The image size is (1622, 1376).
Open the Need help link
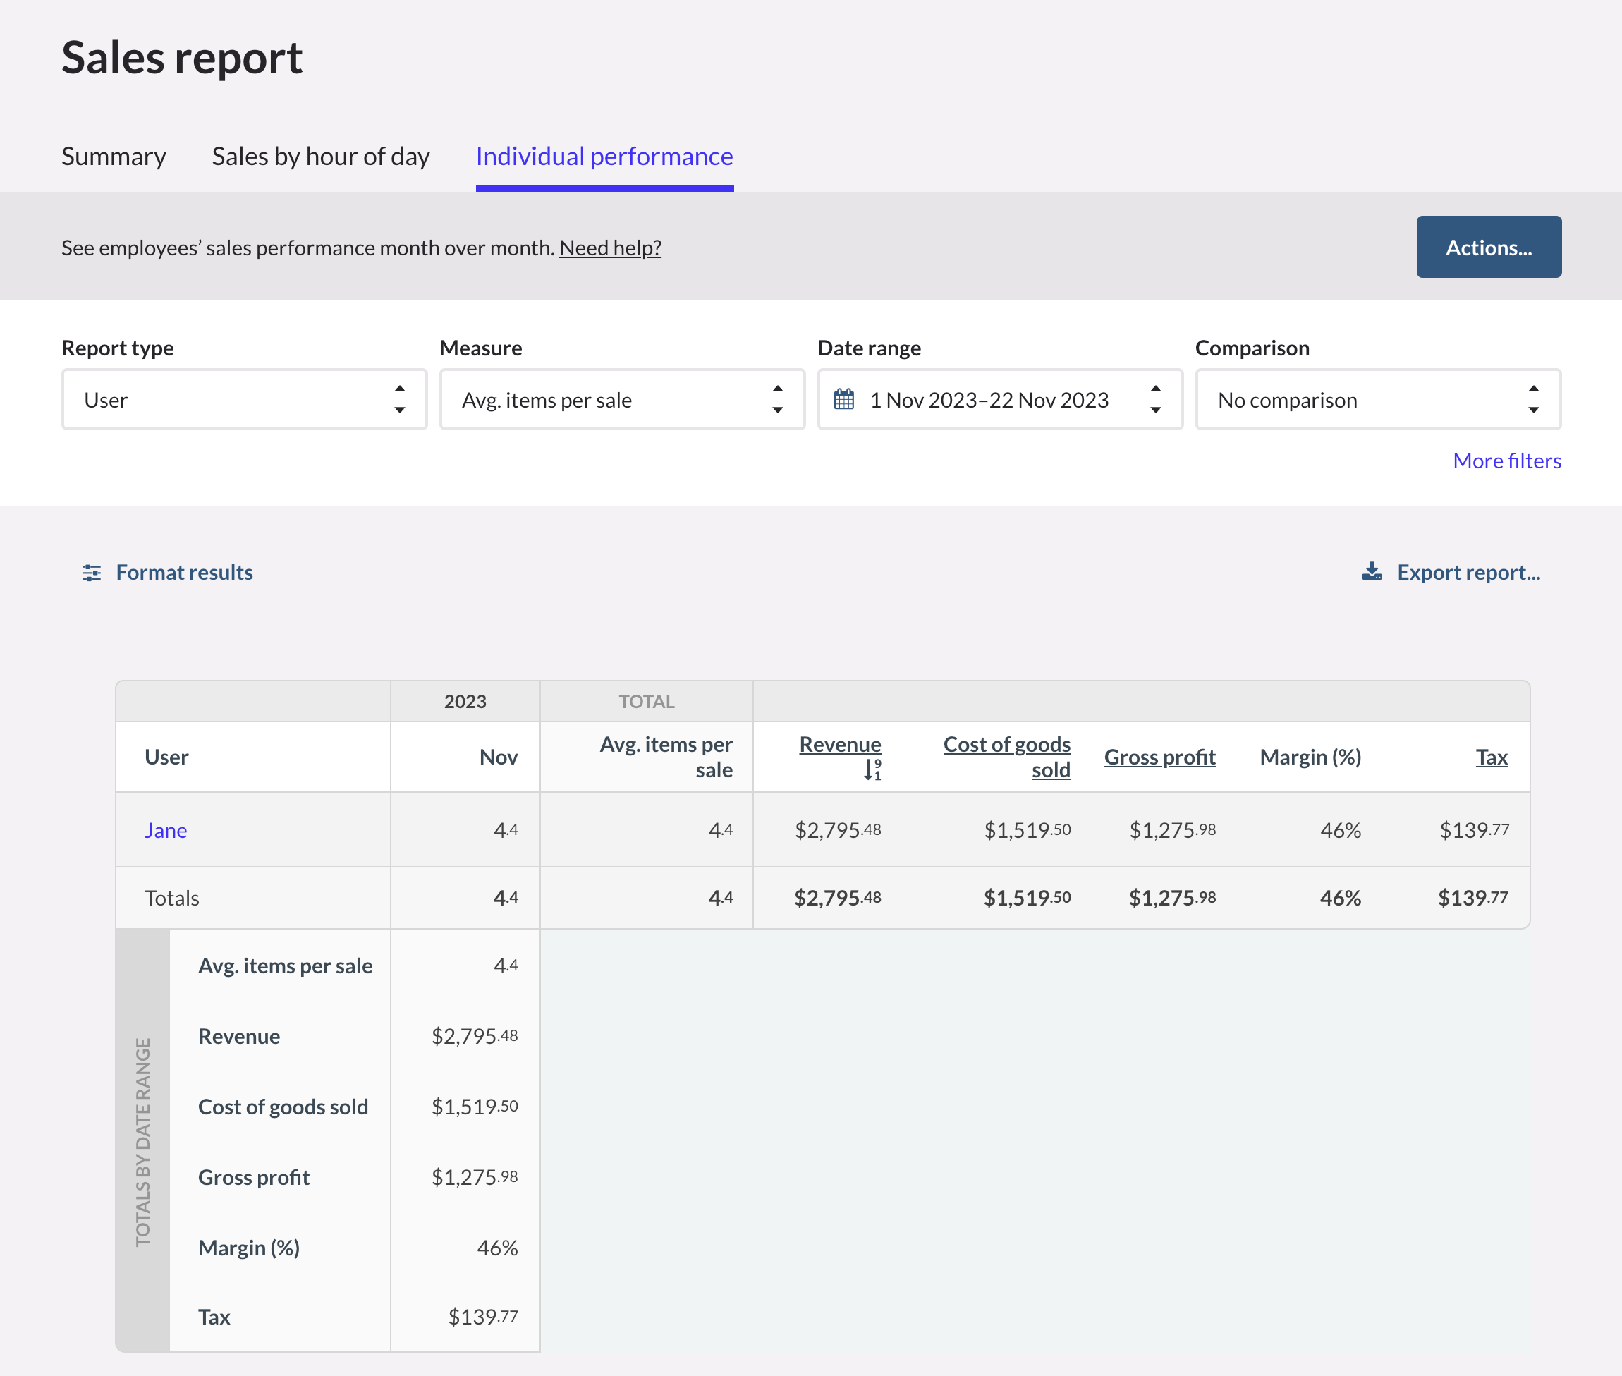pyautogui.click(x=610, y=248)
